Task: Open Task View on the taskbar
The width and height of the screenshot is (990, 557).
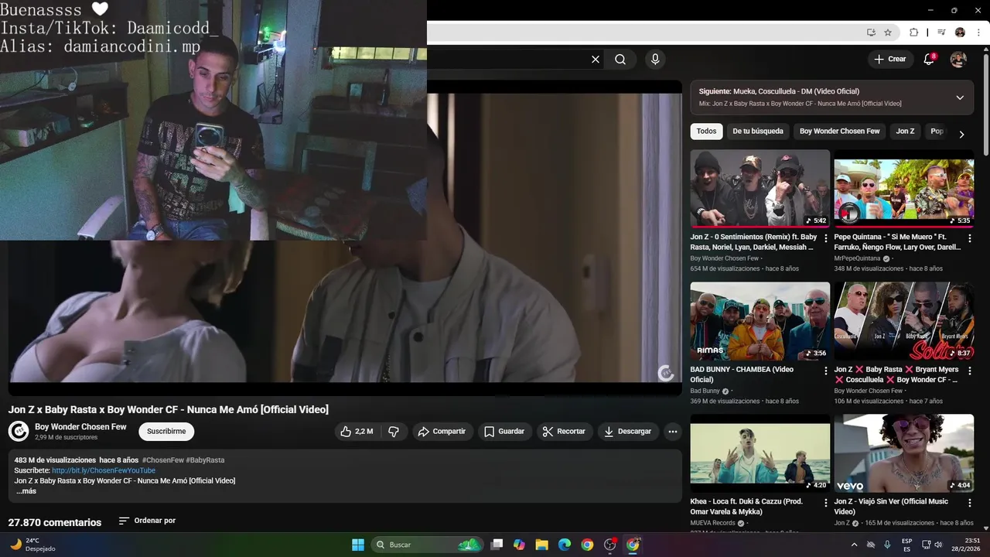Action: coord(497,545)
